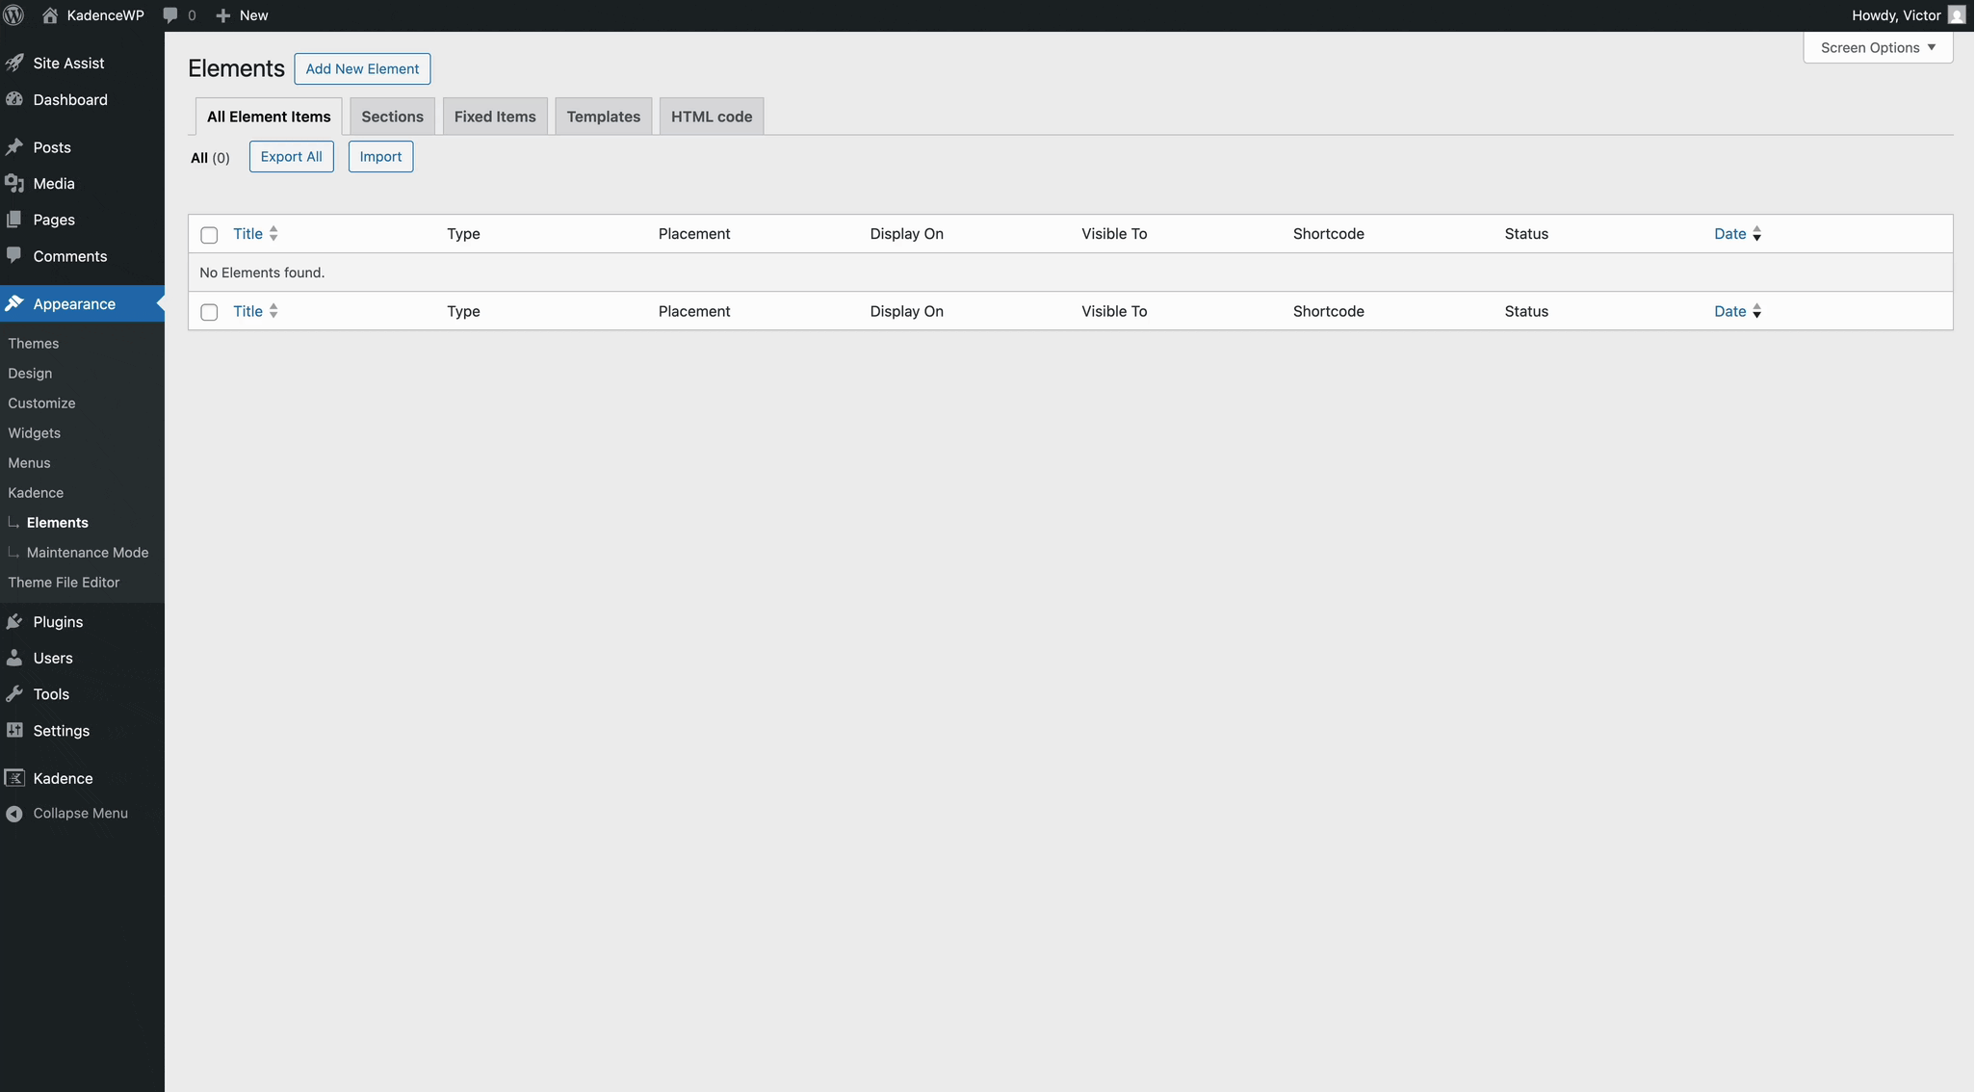
Task: Select the Posts pin icon in sidebar
Action: (x=14, y=146)
